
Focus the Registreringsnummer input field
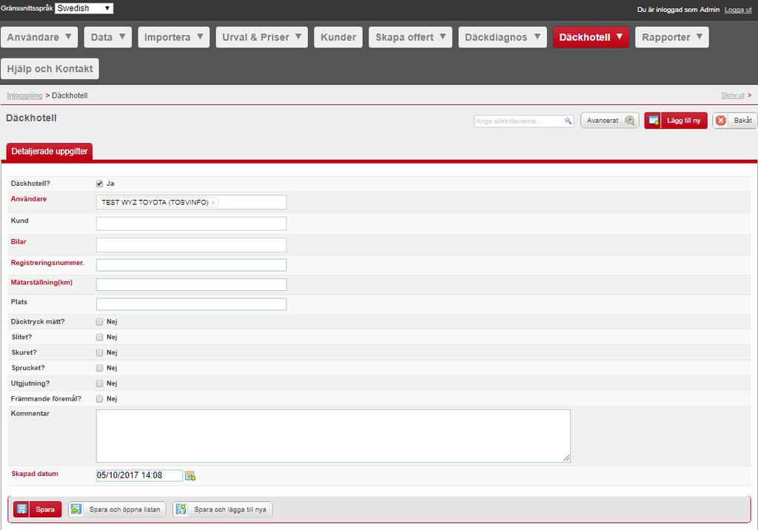point(191,264)
